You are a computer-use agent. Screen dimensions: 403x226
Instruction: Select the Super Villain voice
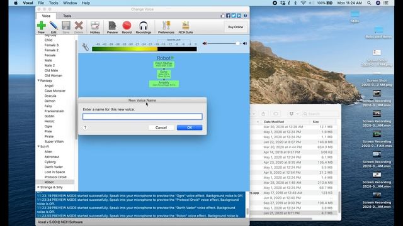point(54,141)
